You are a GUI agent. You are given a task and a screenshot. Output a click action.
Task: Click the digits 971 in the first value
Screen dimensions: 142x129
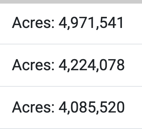[x=82, y=23]
